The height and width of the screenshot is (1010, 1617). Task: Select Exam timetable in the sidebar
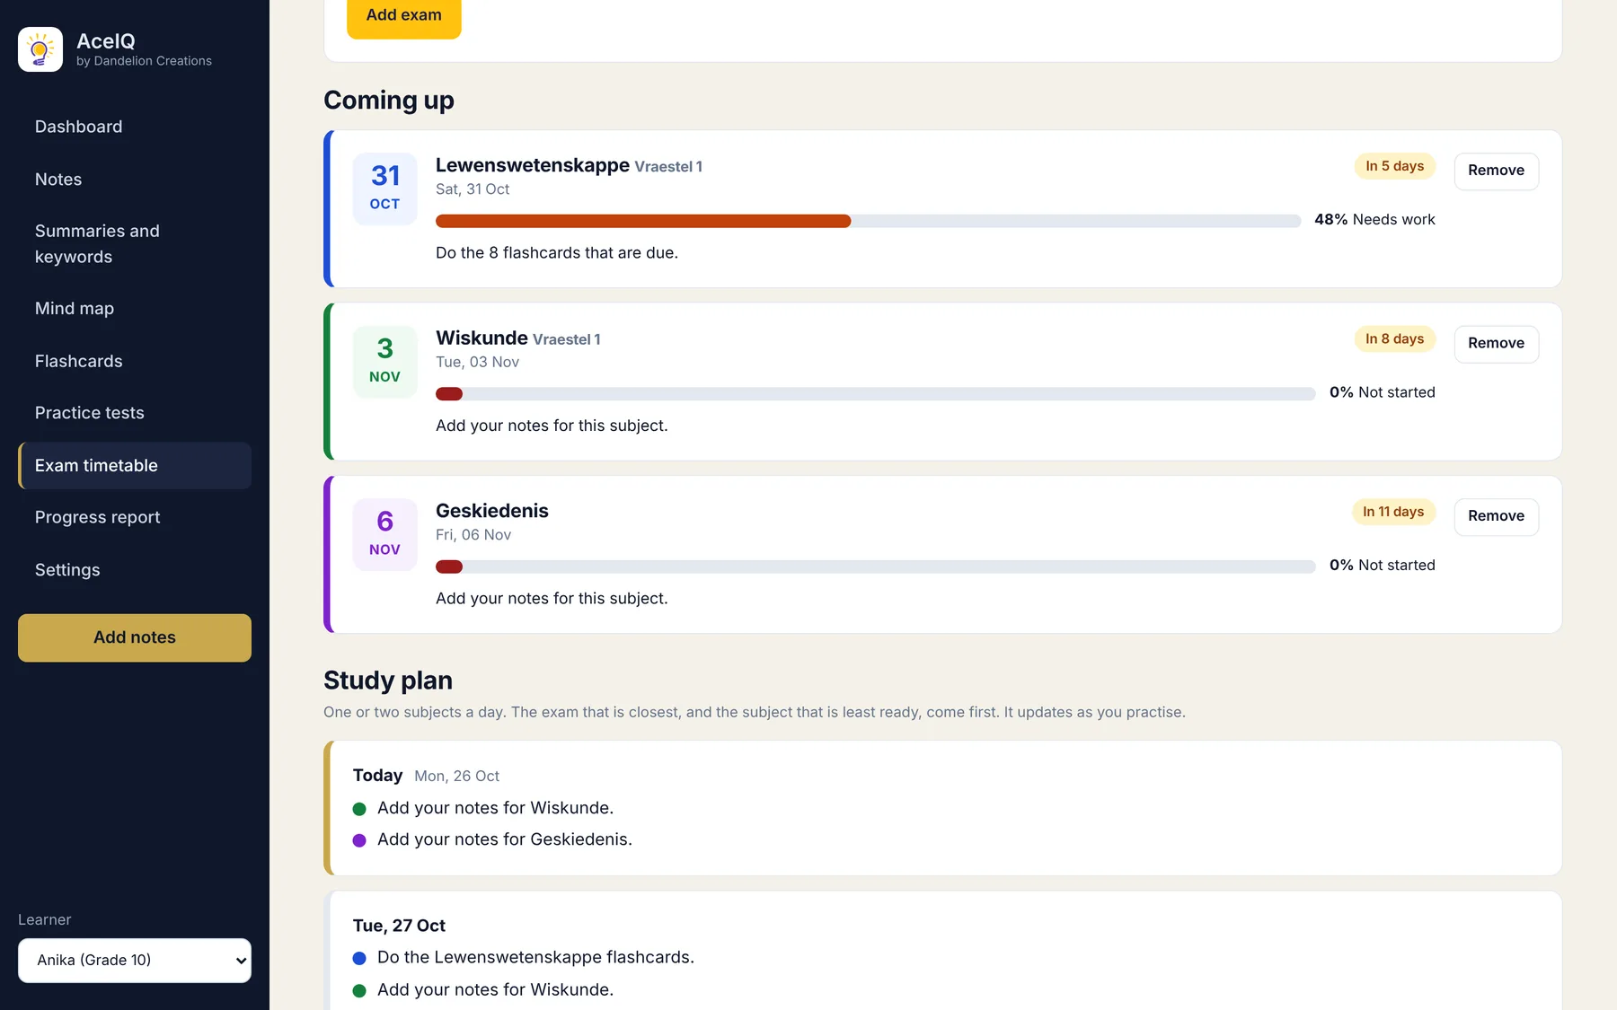(135, 465)
